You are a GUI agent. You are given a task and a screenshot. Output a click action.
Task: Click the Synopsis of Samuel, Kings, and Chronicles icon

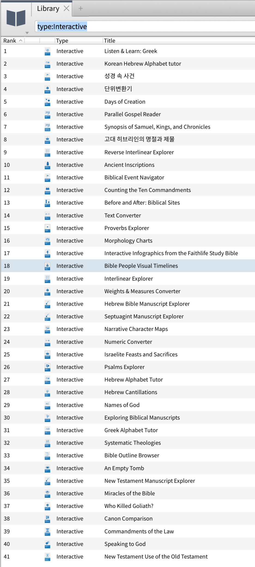(47, 127)
